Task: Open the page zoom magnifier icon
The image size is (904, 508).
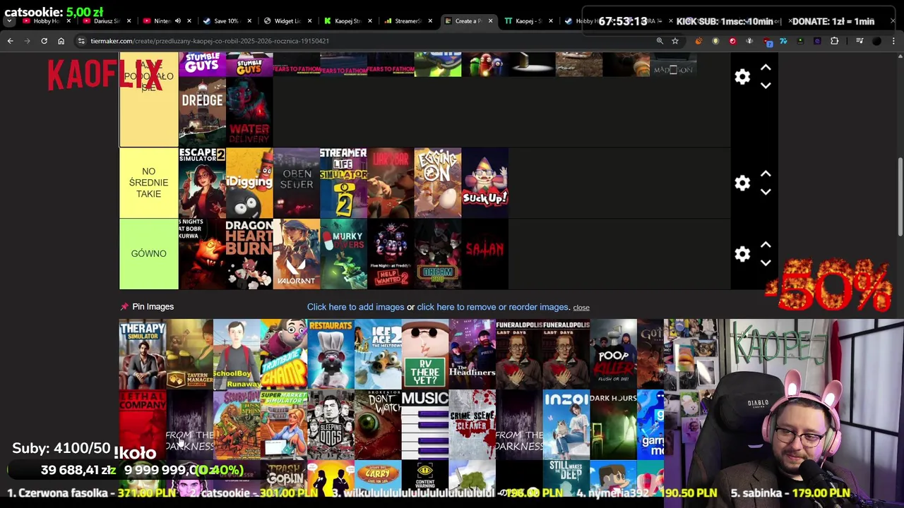Action: [660, 41]
